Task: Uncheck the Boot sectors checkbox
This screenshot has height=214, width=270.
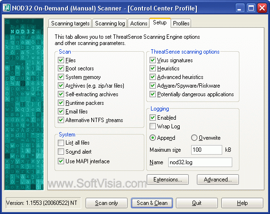Action: 61,68
